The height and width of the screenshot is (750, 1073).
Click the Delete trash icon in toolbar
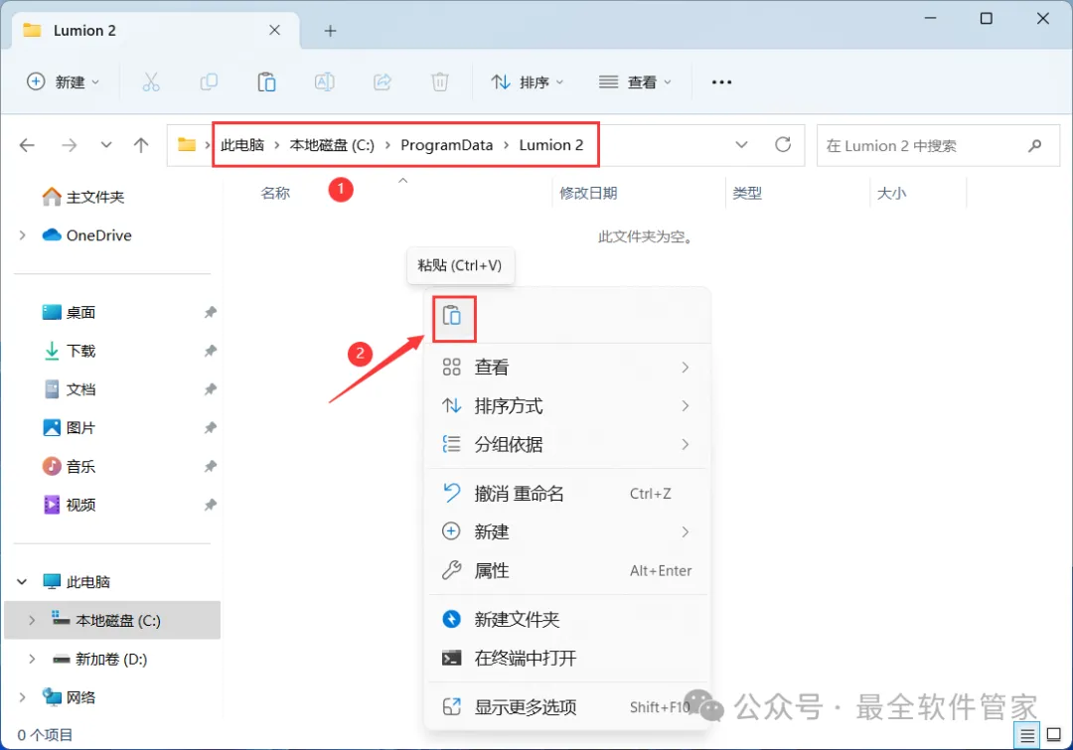point(440,82)
